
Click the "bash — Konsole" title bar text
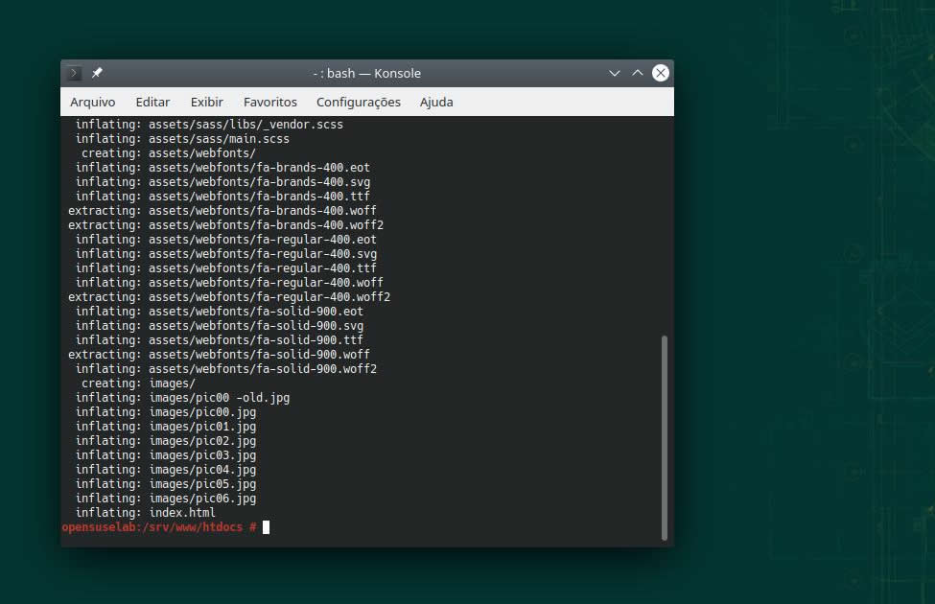[x=367, y=73]
